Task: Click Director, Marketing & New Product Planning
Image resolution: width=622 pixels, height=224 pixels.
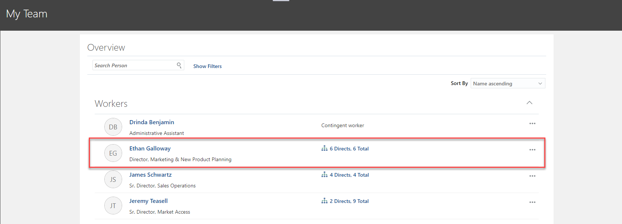Action: pos(180,159)
